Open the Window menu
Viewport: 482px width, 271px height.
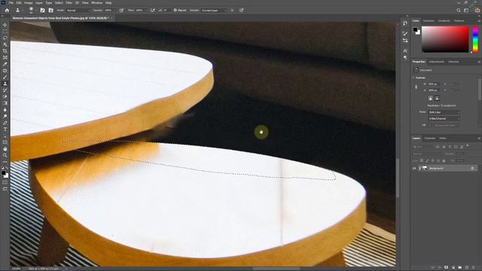point(96,3)
